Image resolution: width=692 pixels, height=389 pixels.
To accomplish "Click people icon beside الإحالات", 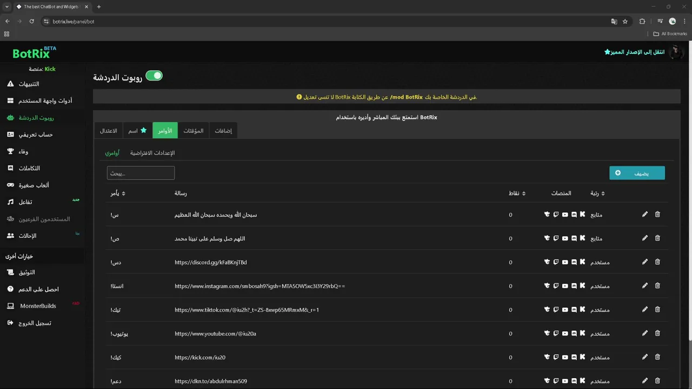I will 10,236.
